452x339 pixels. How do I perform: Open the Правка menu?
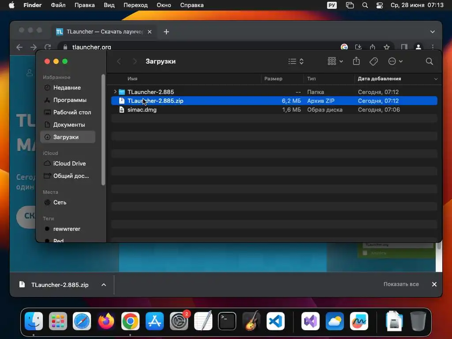[84, 5]
